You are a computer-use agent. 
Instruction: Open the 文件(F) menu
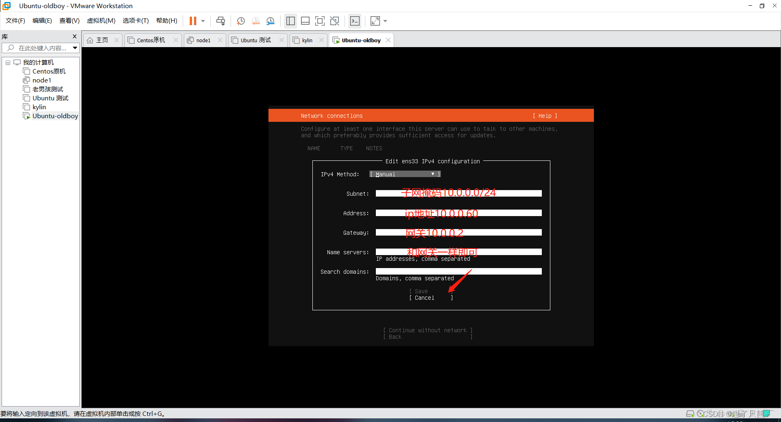(15, 21)
